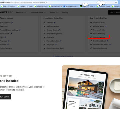
Task: Click AI sparkle icon beside Daily Logs
Action: pyautogui.click(x=56, y=45)
